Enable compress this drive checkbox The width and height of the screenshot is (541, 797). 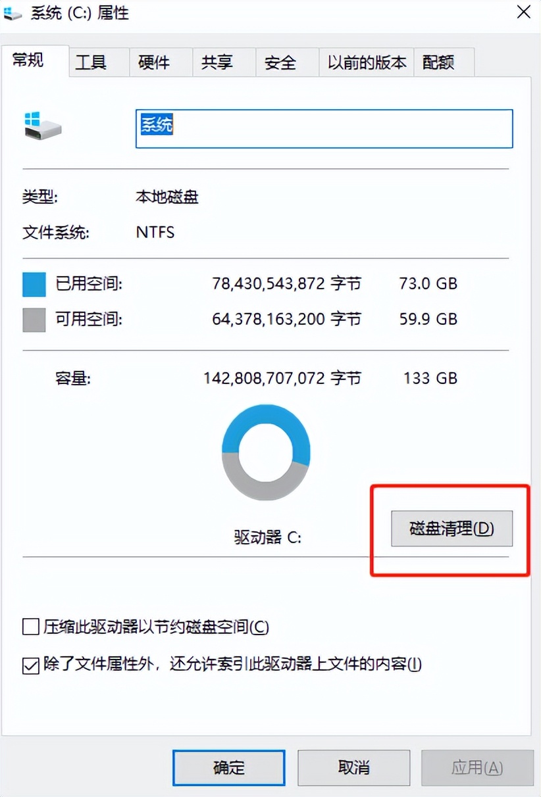[x=31, y=627]
